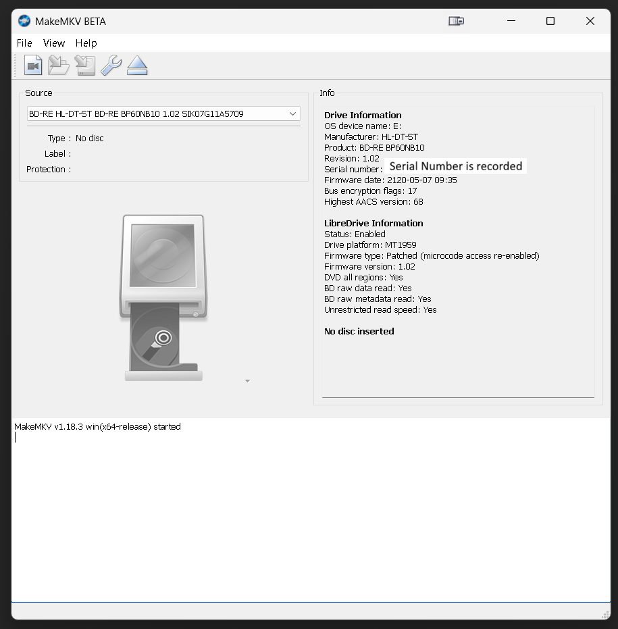Viewport: 618px width, 629px height.
Task: Click the 'Status: Enabled' line
Action: [x=355, y=234]
